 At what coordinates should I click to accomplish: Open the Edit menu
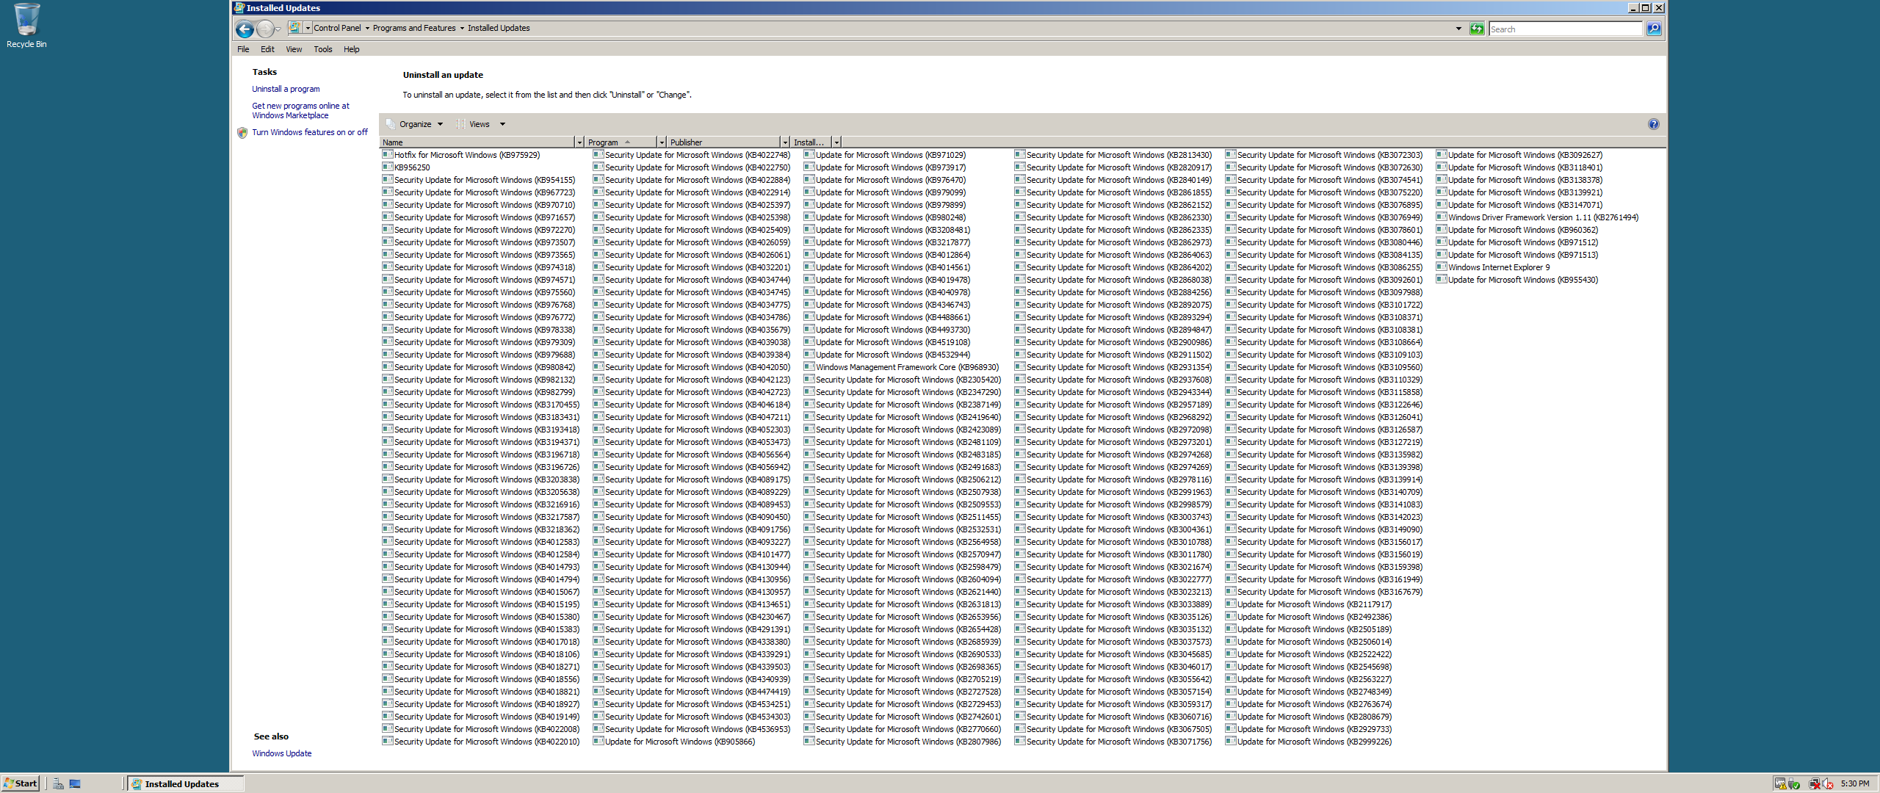pos(267,49)
